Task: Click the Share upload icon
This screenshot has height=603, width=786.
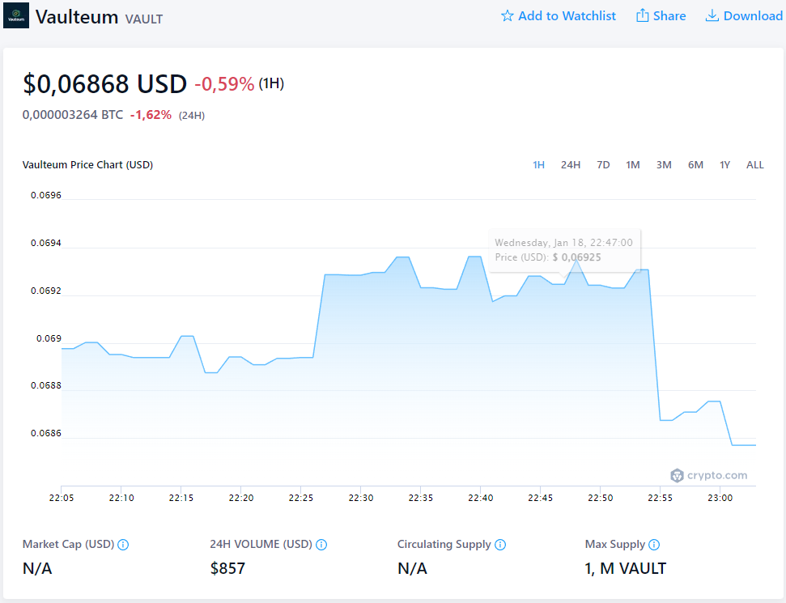Action: pos(642,15)
